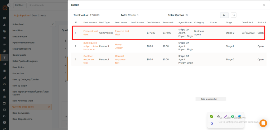Open the contact card icon in sidebar
Image resolution: width=270 pixels, height=130 pixels.
tap(4, 51)
